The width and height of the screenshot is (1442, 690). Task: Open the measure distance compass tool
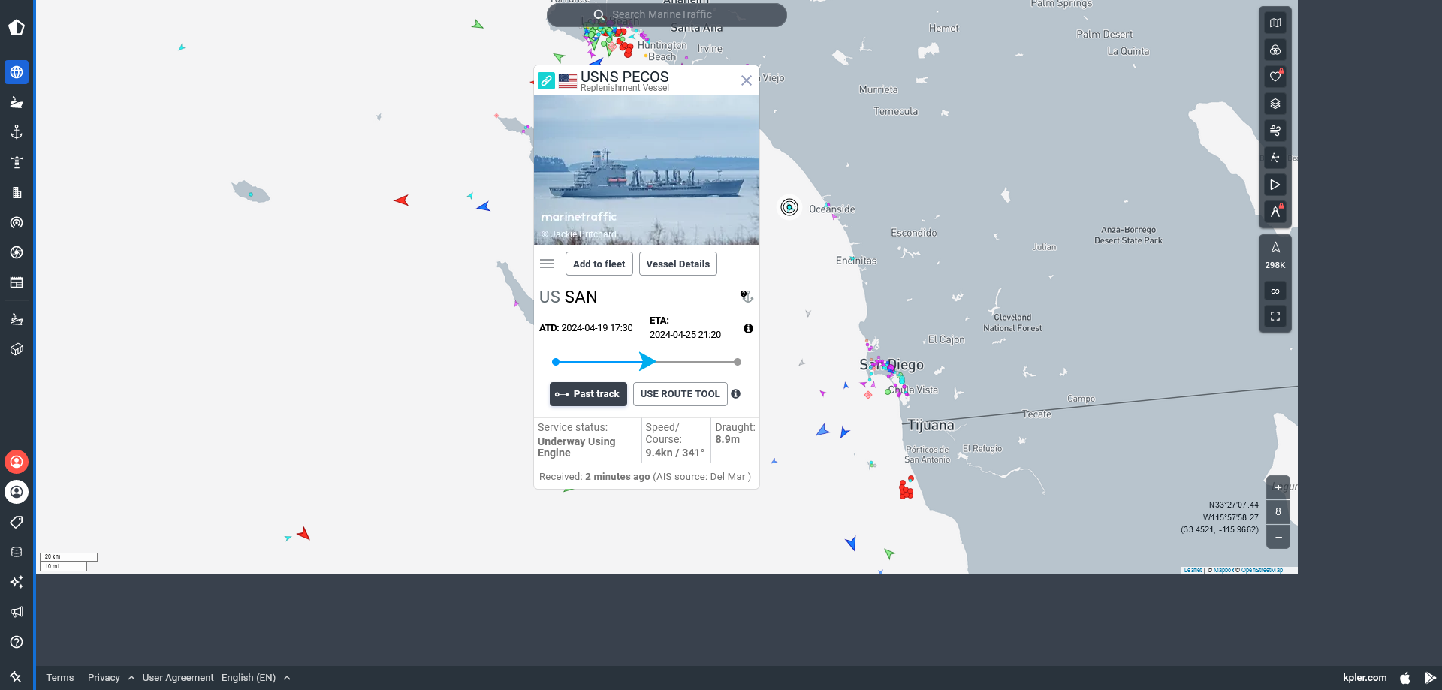click(1275, 212)
